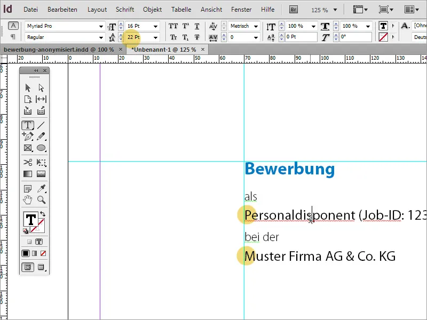Select the Eyedropper tool
The height and width of the screenshot is (320, 427).
tap(41, 188)
